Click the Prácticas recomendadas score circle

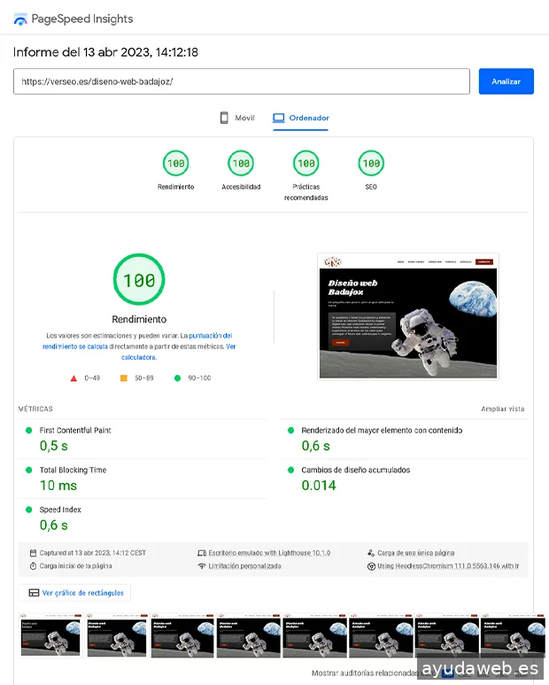click(x=305, y=163)
